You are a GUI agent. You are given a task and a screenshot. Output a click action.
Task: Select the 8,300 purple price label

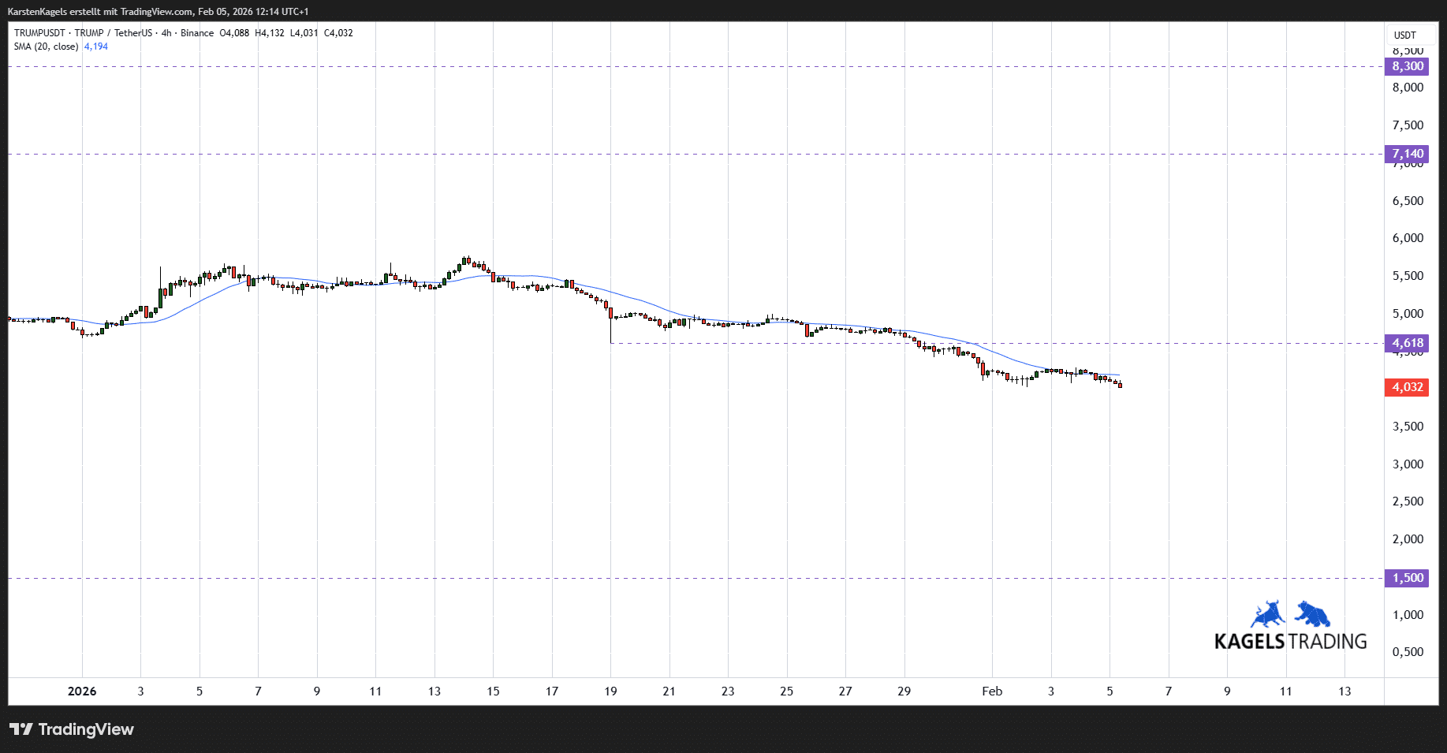1407,66
